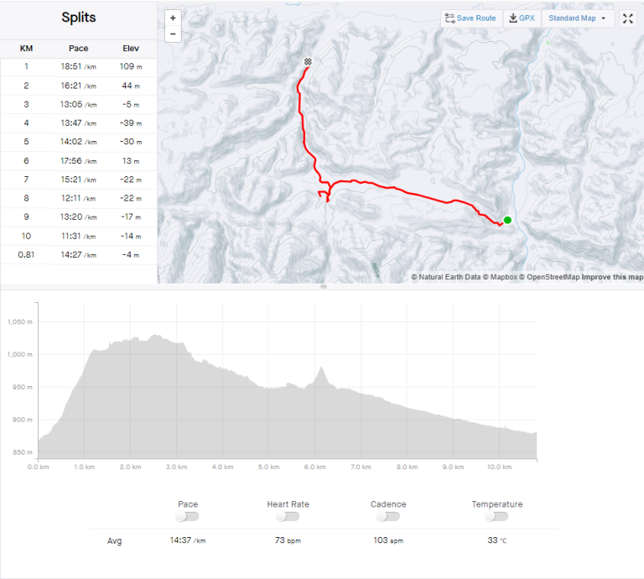Click the elevation peak near 6 km
Image resolution: width=644 pixels, height=579 pixels.
coord(320,368)
